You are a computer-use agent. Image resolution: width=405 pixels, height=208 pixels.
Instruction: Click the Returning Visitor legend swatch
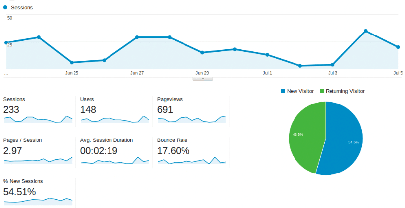point(322,91)
